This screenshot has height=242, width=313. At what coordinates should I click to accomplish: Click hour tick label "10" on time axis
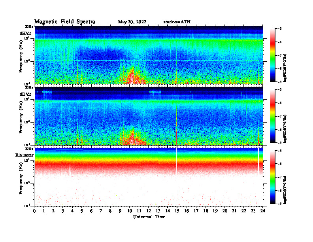[129, 211]
